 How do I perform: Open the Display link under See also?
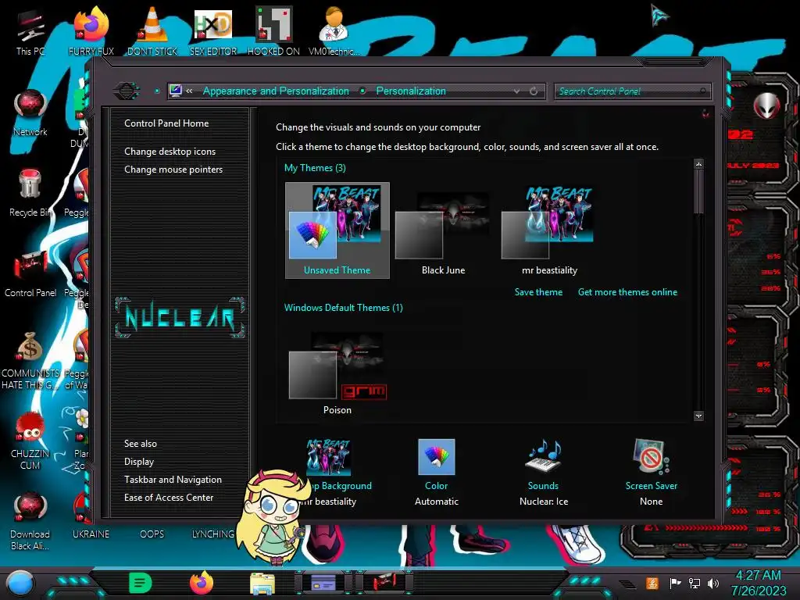pyautogui.click(x=139, y=462)
